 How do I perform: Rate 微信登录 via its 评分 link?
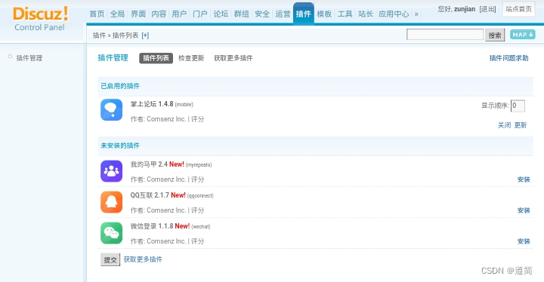[x=197, y=241]
